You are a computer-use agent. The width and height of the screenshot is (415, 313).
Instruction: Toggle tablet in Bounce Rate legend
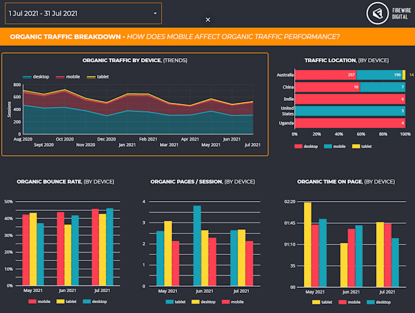[x=67, y=301]
